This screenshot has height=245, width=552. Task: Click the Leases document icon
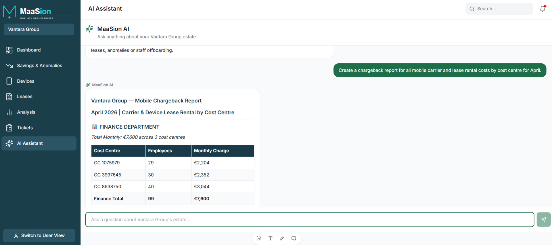pos(9,96)
